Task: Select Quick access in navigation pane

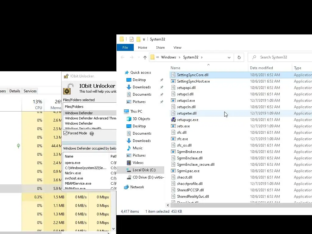Action: (x=141, y=73)
